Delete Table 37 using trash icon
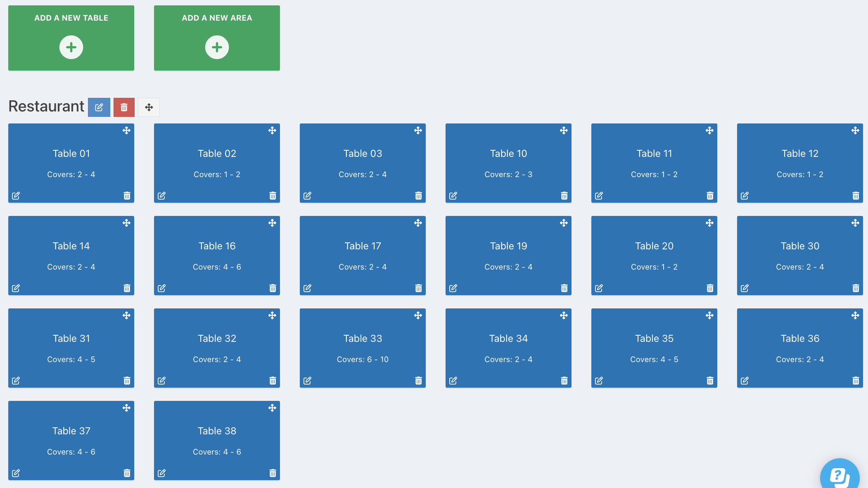 [127, 473]
